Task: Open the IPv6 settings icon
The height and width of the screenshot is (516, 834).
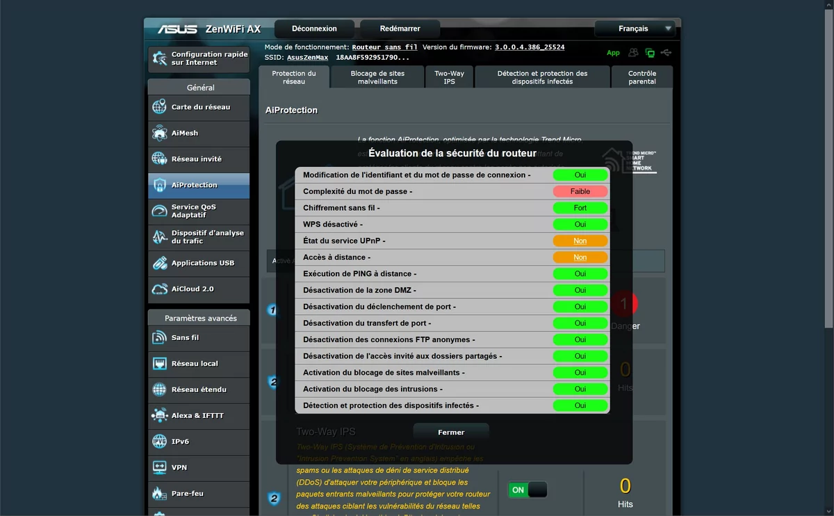Action: click(160, 442)
